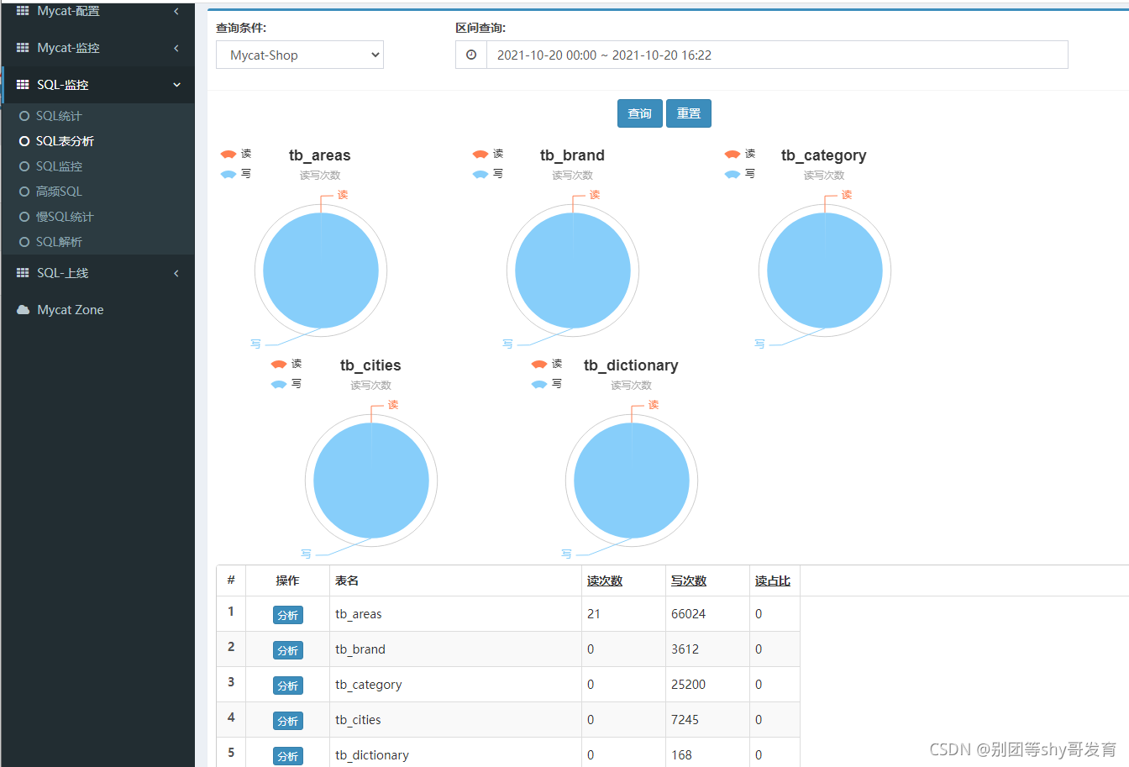Image resolution: width=1129 pixels, height=767 pixels.
Task: Open the Mycat-Shop query condition dropdown
Action: pos(300,55)
